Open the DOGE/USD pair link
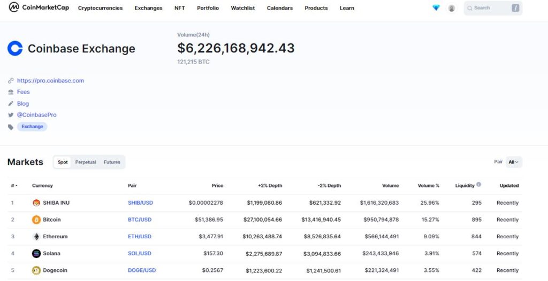 coord(142,270)
